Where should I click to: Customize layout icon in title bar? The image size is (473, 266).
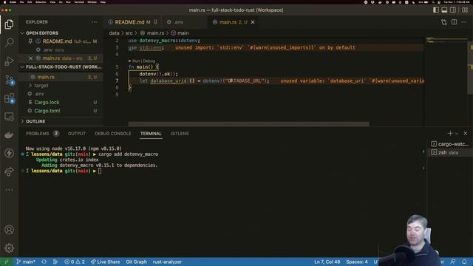[x=465, y=10]
